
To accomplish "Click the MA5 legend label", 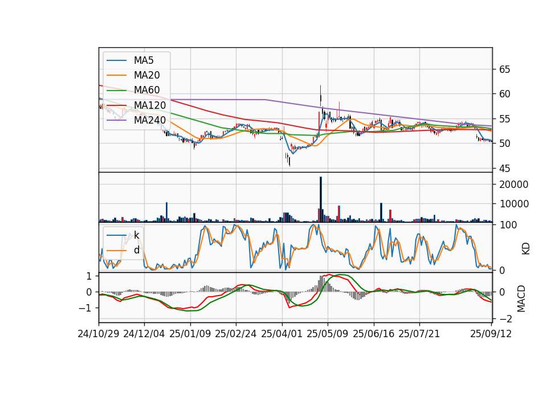I will click(144, 60).
